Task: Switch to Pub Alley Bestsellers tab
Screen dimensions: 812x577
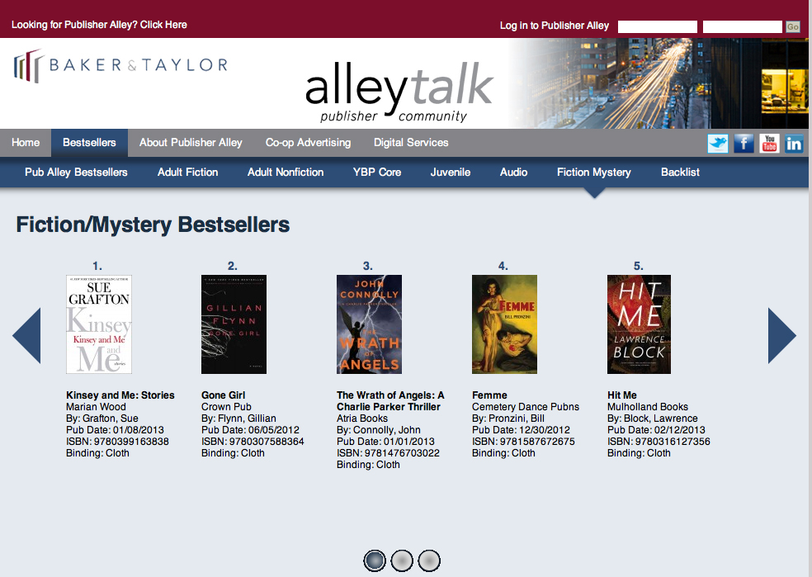Action: (76, 172)
